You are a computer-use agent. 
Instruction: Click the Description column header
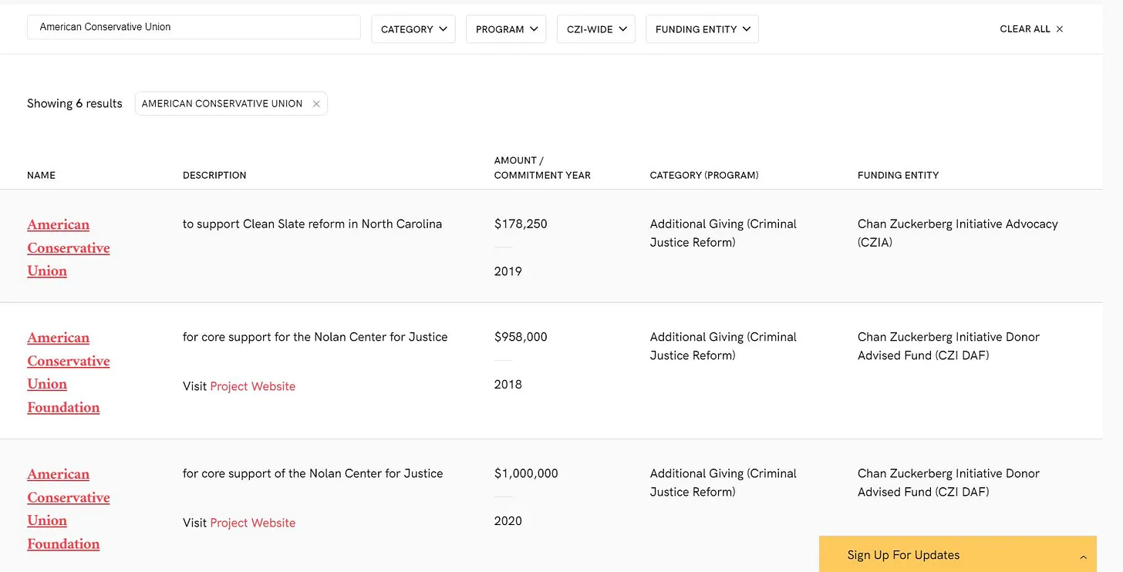(x=214, y=176)
